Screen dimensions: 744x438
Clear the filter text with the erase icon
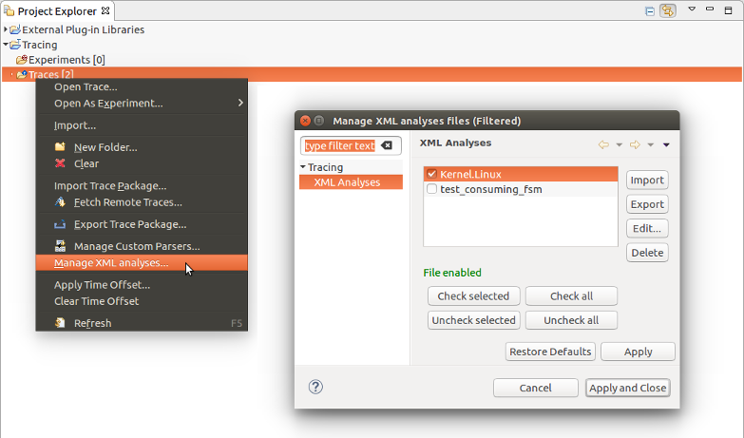tap(387, 145)
